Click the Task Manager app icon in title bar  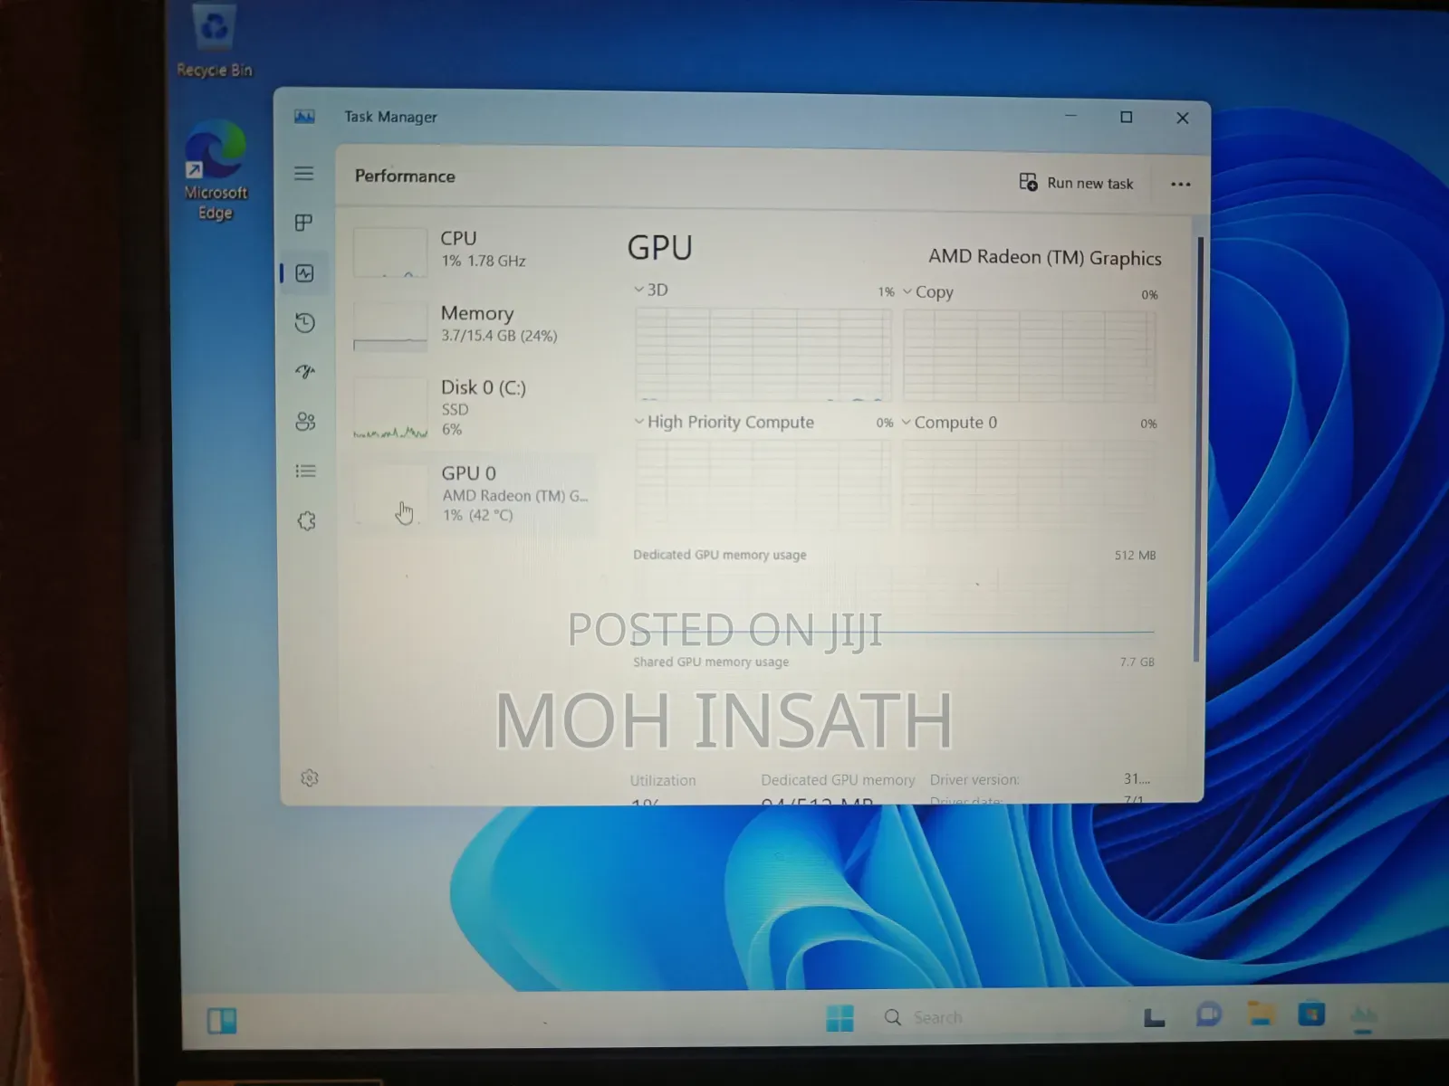point(304,116)
